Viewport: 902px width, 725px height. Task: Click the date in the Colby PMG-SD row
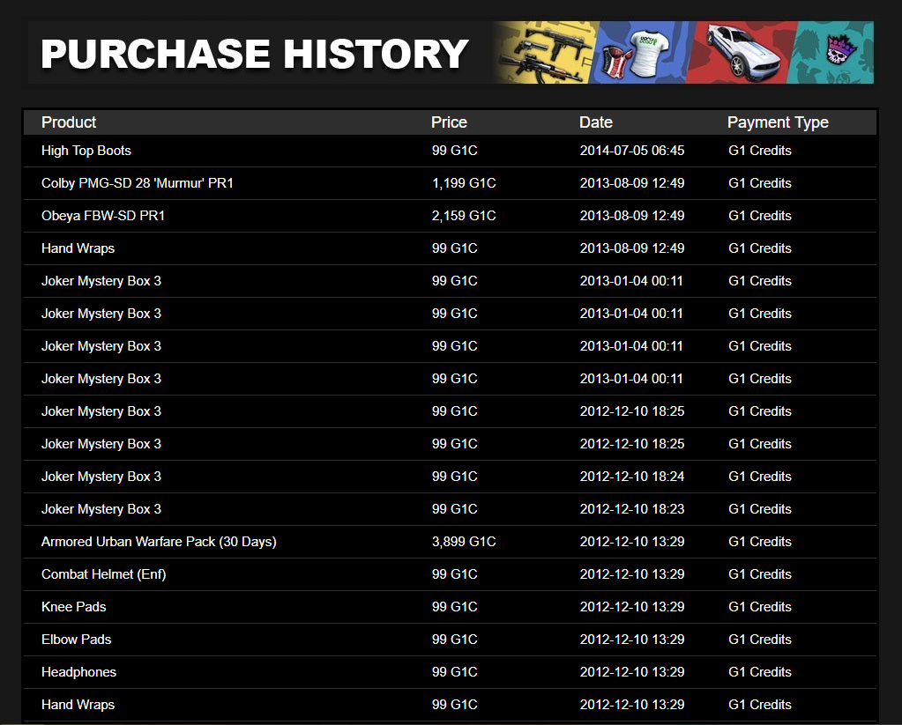coord(632,183)
